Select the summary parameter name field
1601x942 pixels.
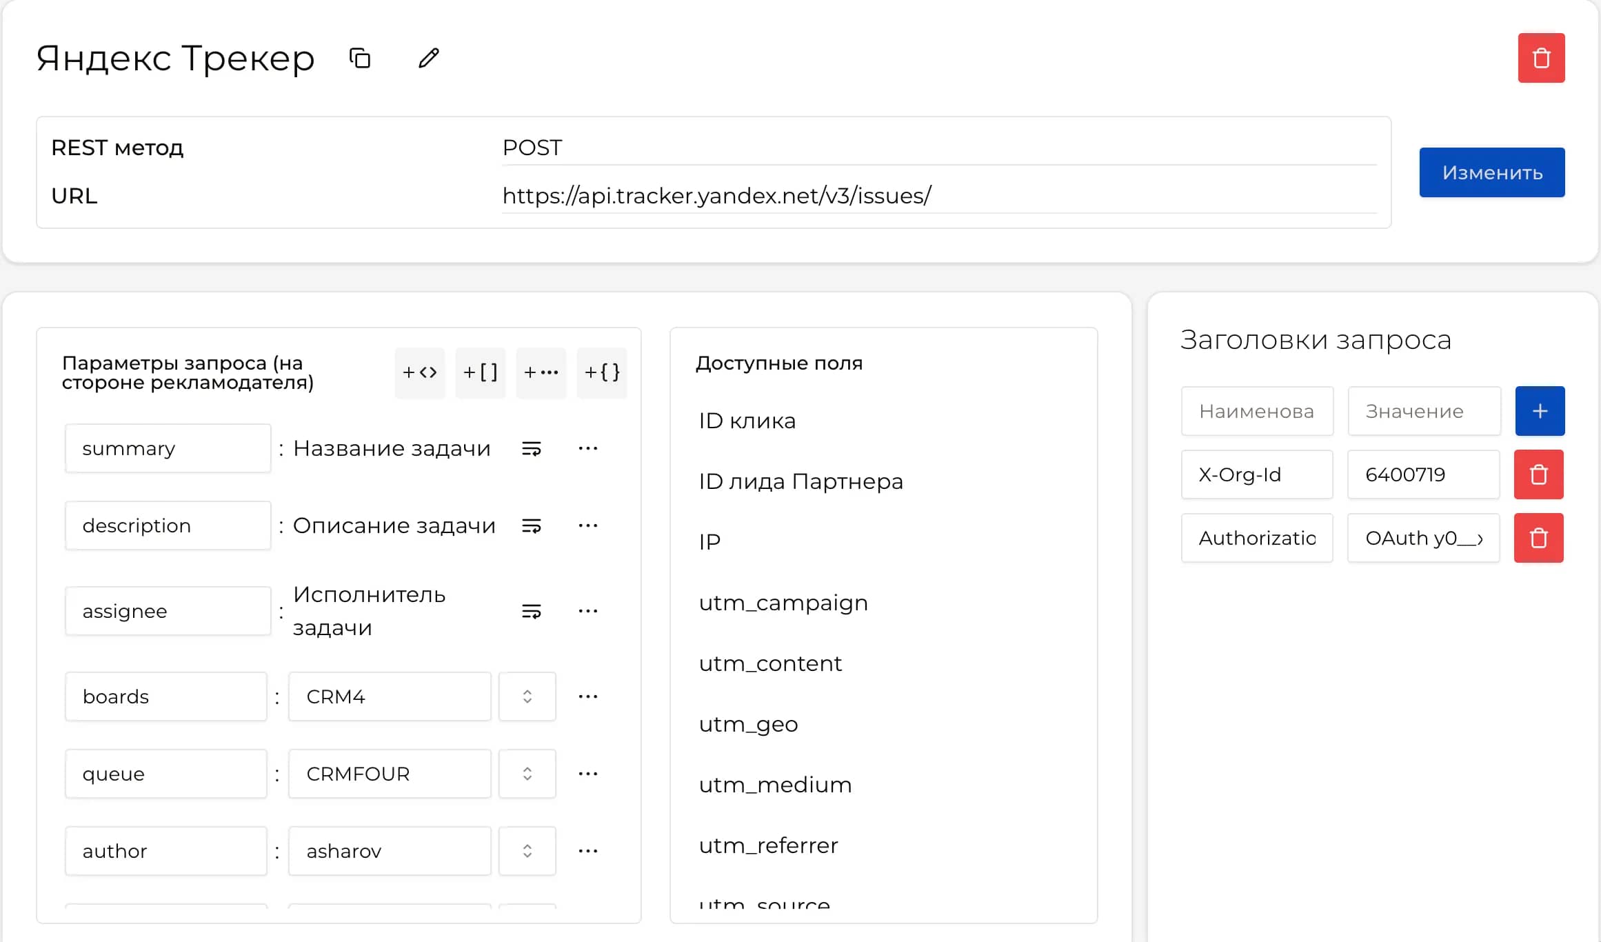[x=168, y=448]
